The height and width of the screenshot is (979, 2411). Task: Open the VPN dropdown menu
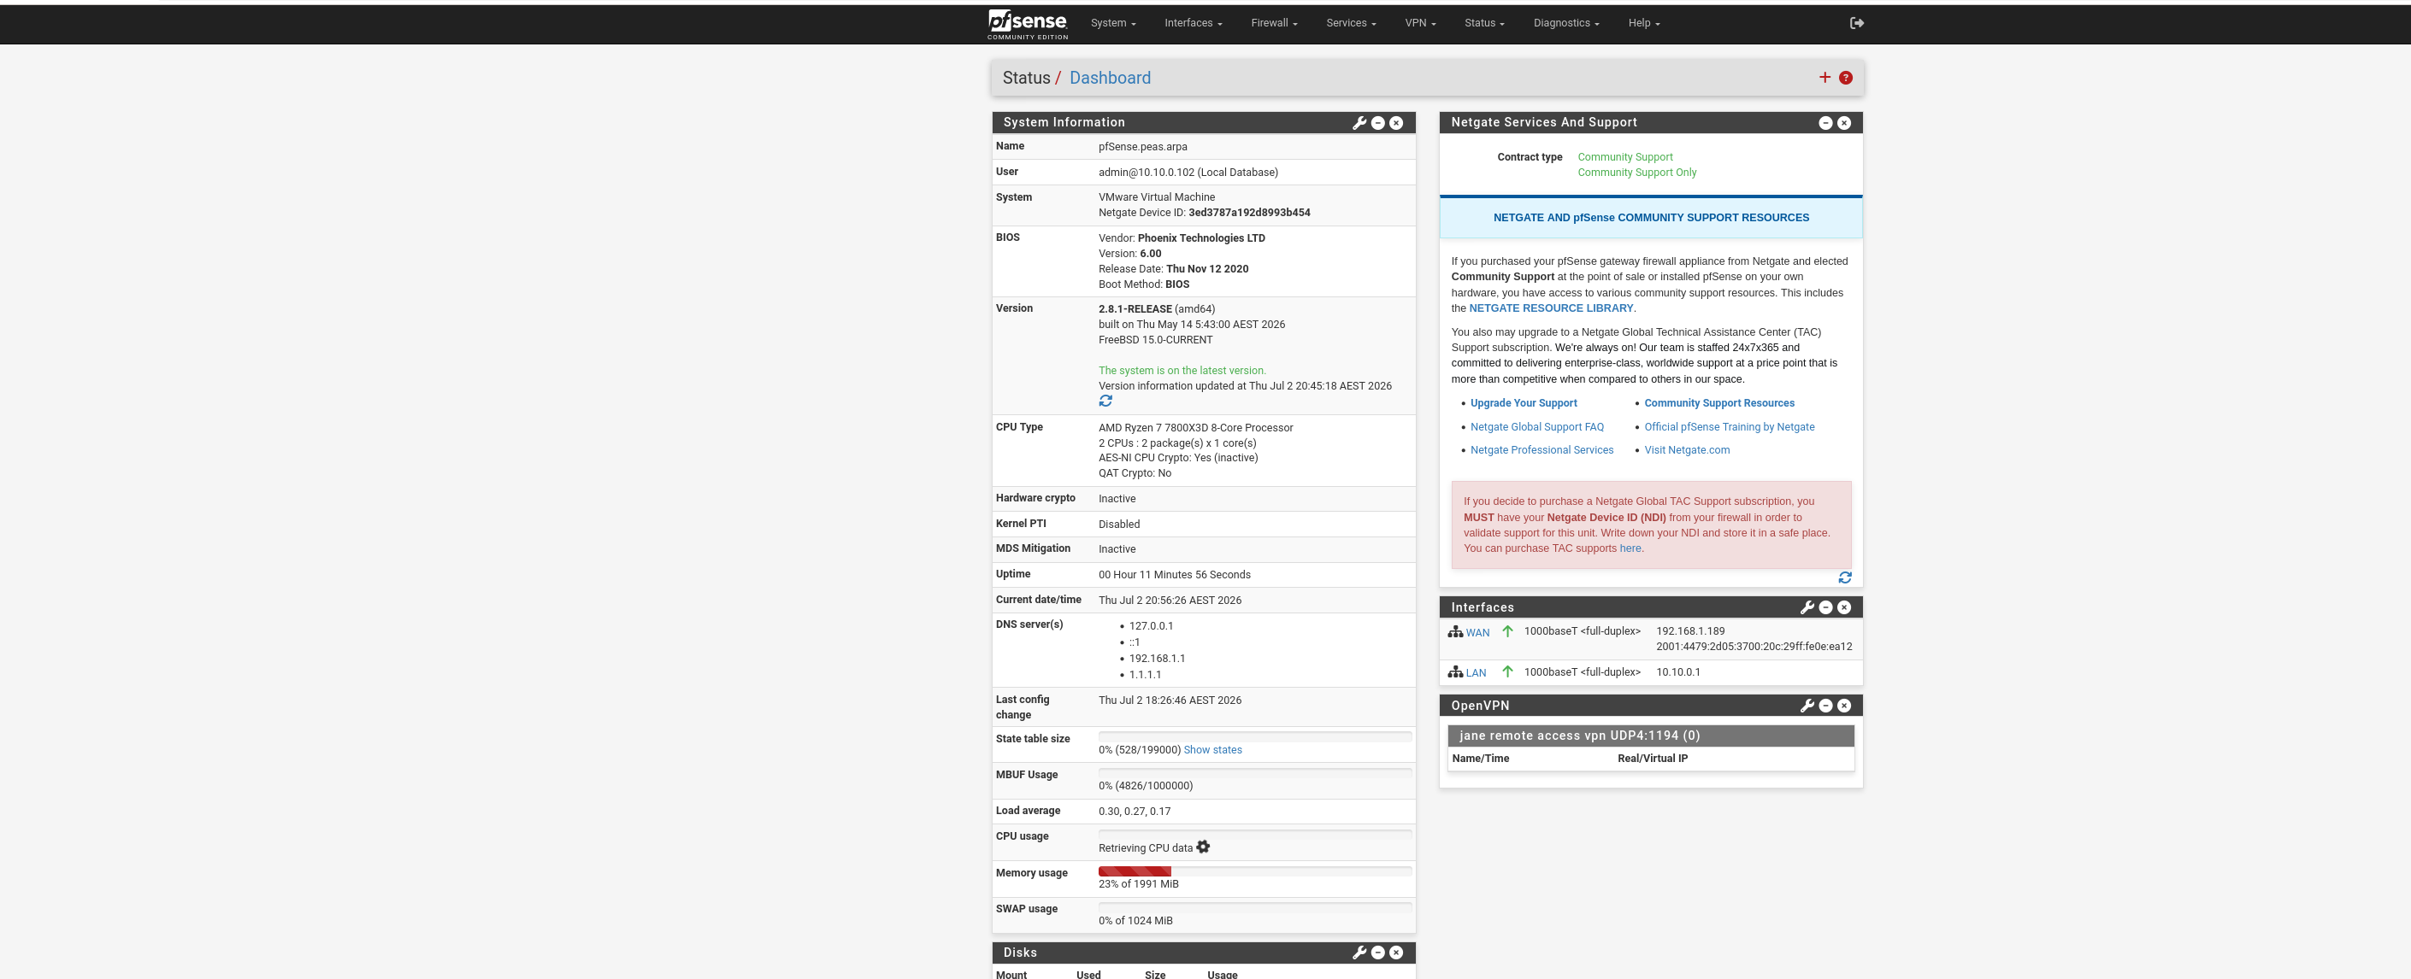click(1420, 23)
